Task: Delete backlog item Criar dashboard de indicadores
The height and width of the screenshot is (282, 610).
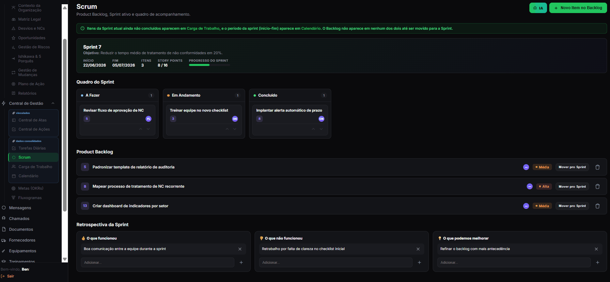Action: click(598, 206)
